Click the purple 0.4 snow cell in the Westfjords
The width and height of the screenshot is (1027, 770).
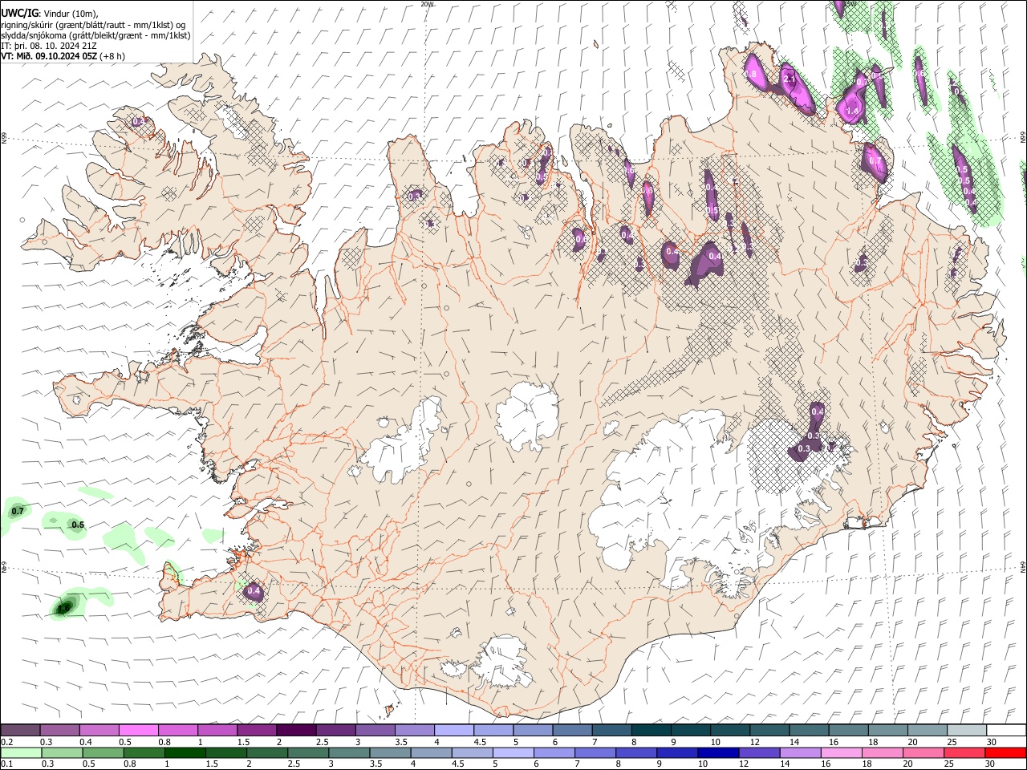(140, 122)
